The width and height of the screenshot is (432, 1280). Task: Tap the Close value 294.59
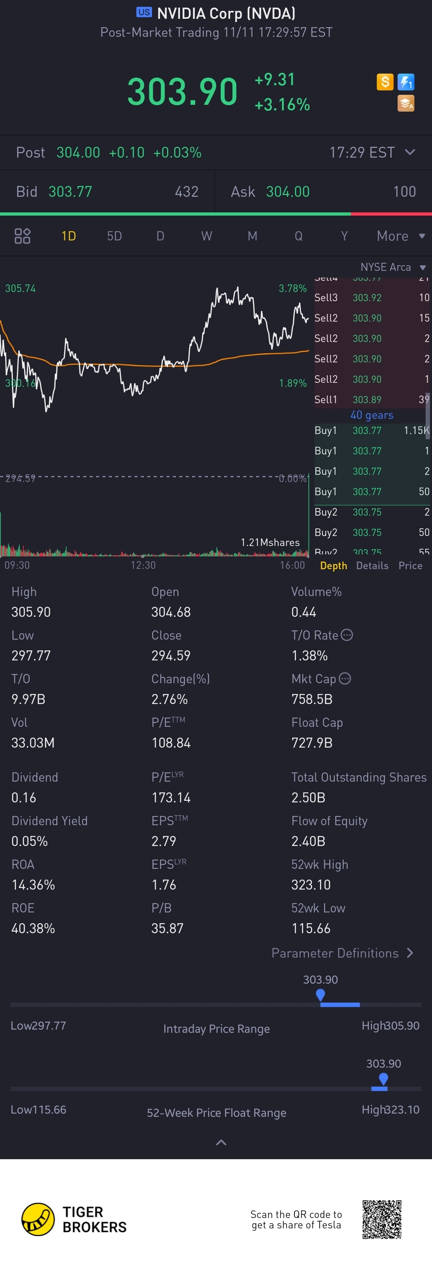coord(171,656)
